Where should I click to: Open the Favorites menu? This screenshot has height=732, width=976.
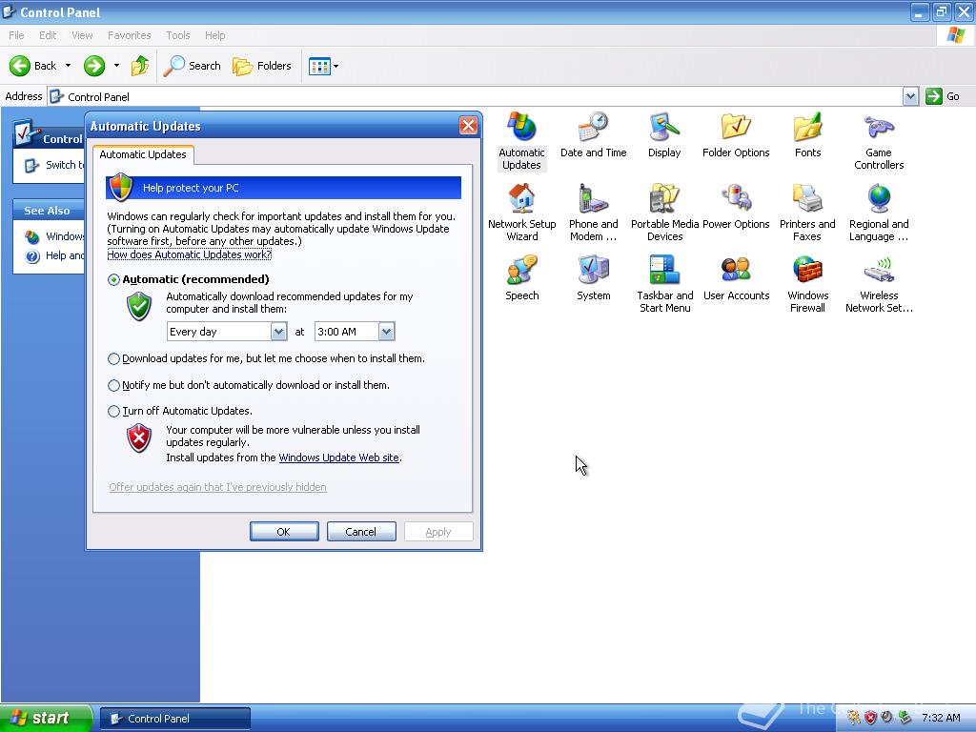(130, 35)
